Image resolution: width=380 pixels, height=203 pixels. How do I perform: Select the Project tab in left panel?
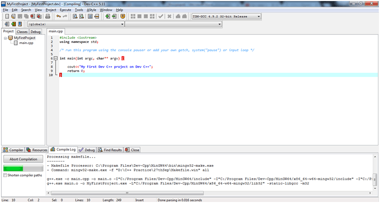click(x=8, y=31)
